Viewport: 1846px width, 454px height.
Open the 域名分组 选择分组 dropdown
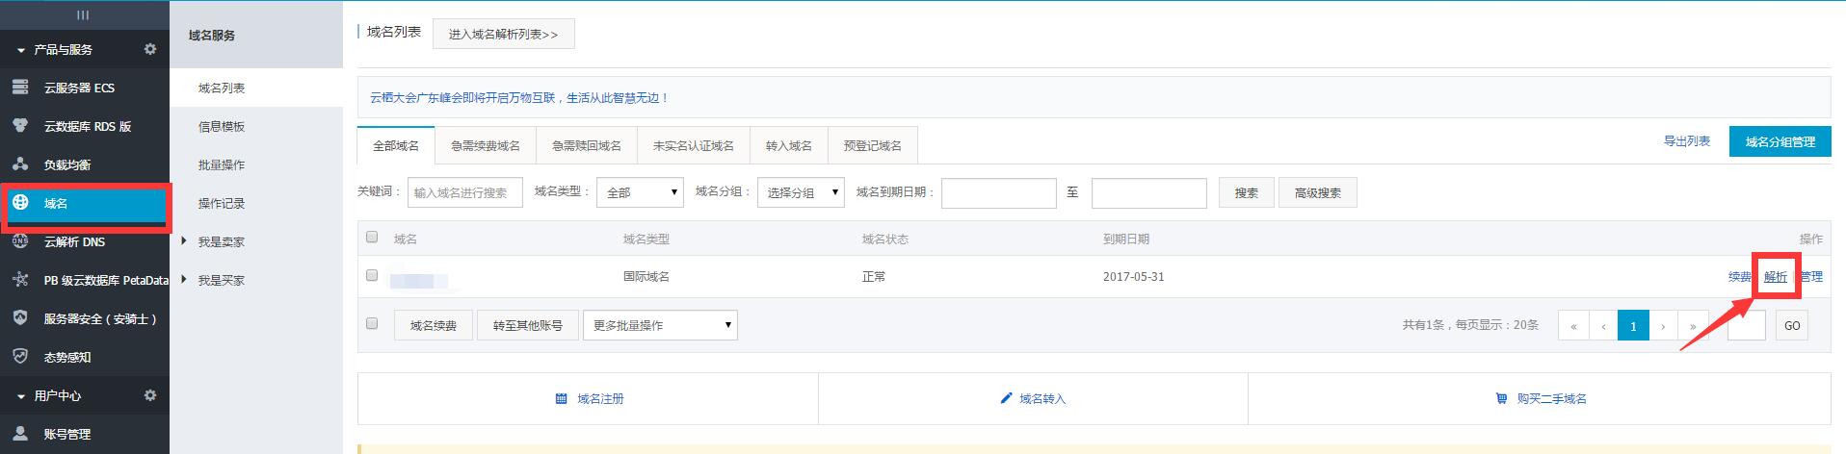pos(801,192)
